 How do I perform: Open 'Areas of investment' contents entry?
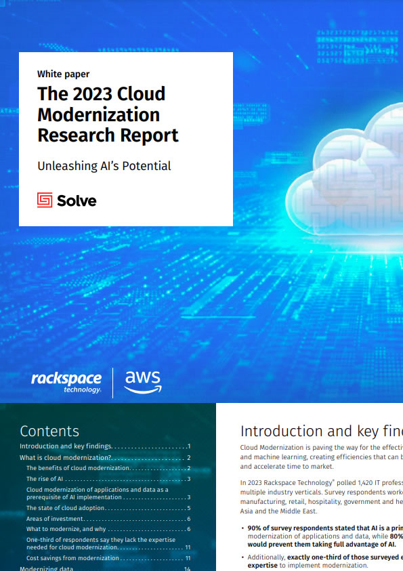(108, 519)
